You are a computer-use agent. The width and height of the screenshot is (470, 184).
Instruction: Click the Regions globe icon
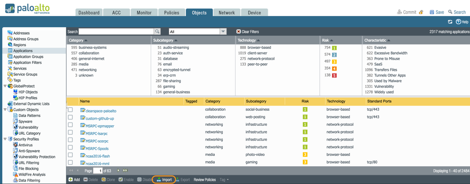coord(10,45)
